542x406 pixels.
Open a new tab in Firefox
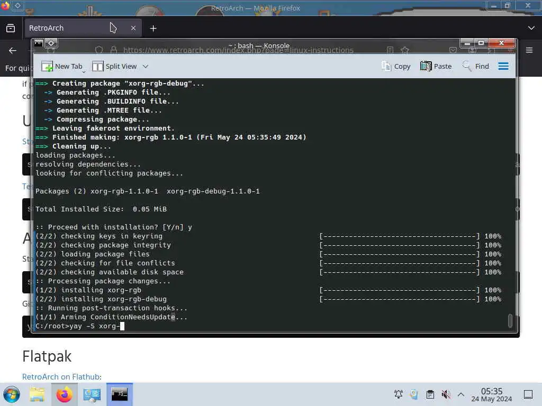[x=153, y=29]
